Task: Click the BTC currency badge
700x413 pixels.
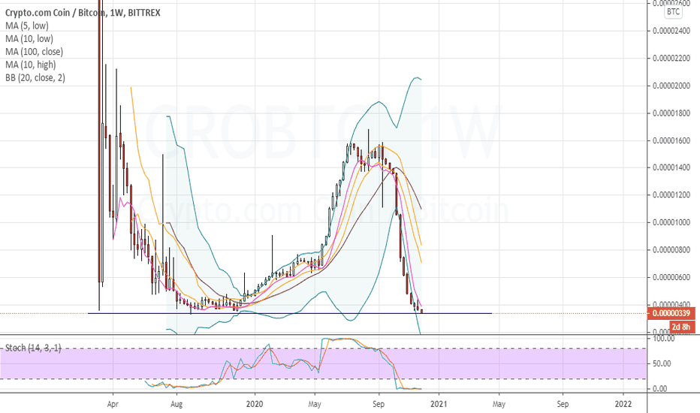Action: 673,11
